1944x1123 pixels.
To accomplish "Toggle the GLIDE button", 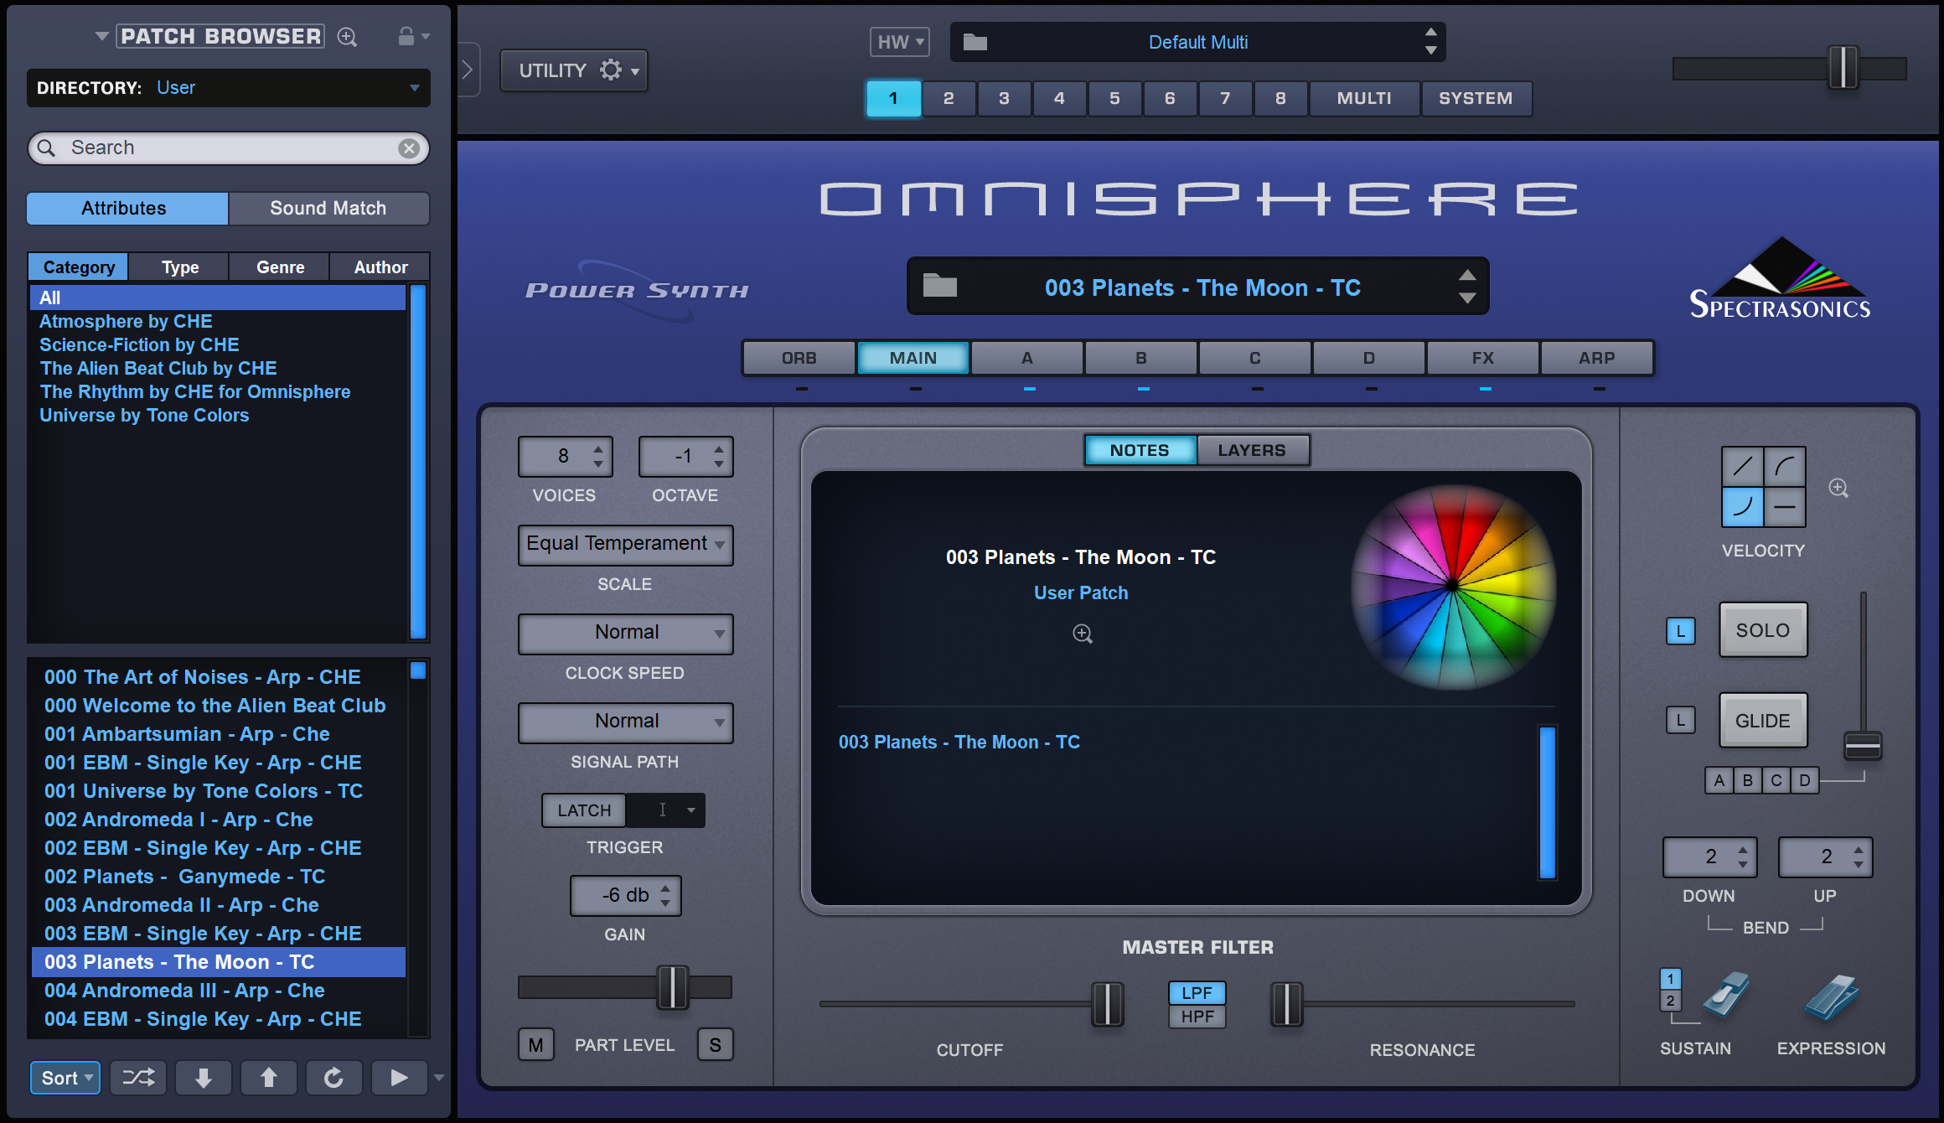I will click(x=1763, y=721).
